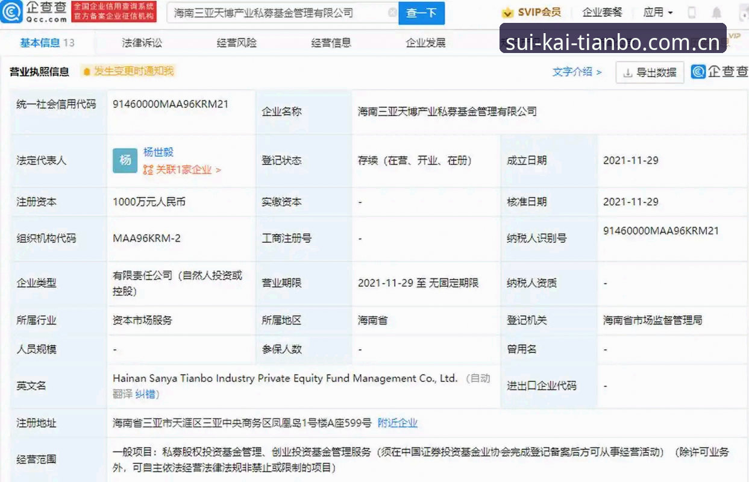Open the mobile phone app icon
The width and height of the screenshot is (749, 482).
692,13
